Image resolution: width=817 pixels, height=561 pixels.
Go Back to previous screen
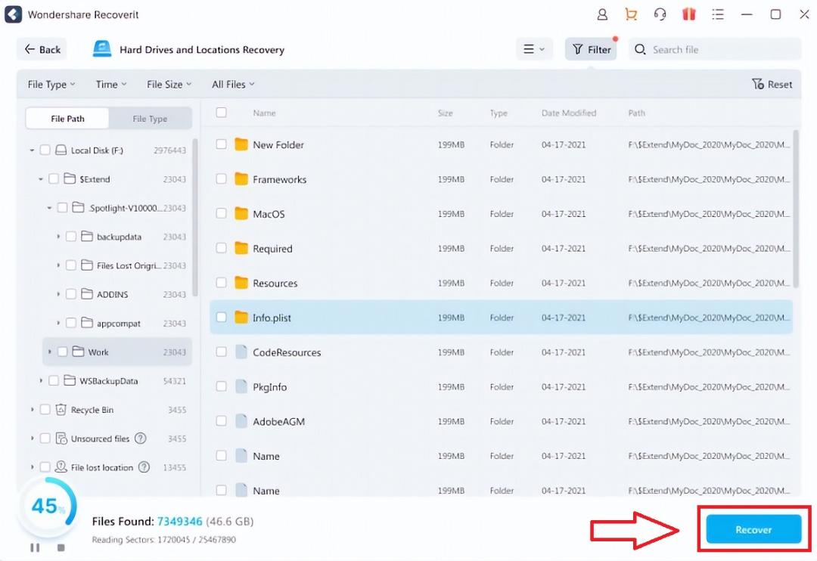pyautogui.click(x=42, y=49)
